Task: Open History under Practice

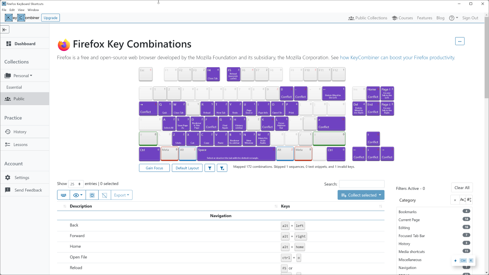Action: tap(24, 132)
